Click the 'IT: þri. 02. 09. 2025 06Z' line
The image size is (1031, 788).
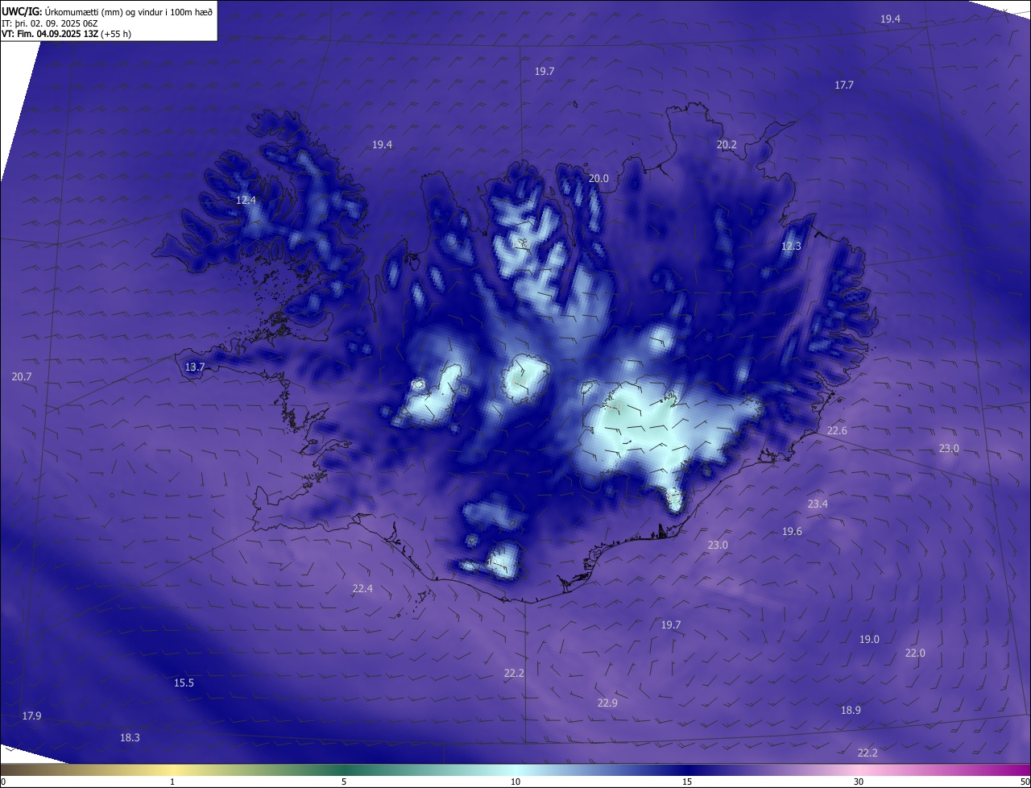click(50, 23)
